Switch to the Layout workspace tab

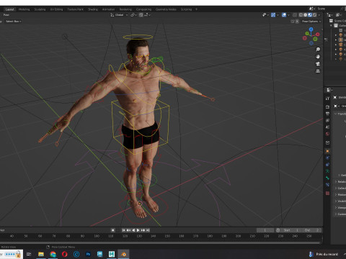click(x=10, y=9)
